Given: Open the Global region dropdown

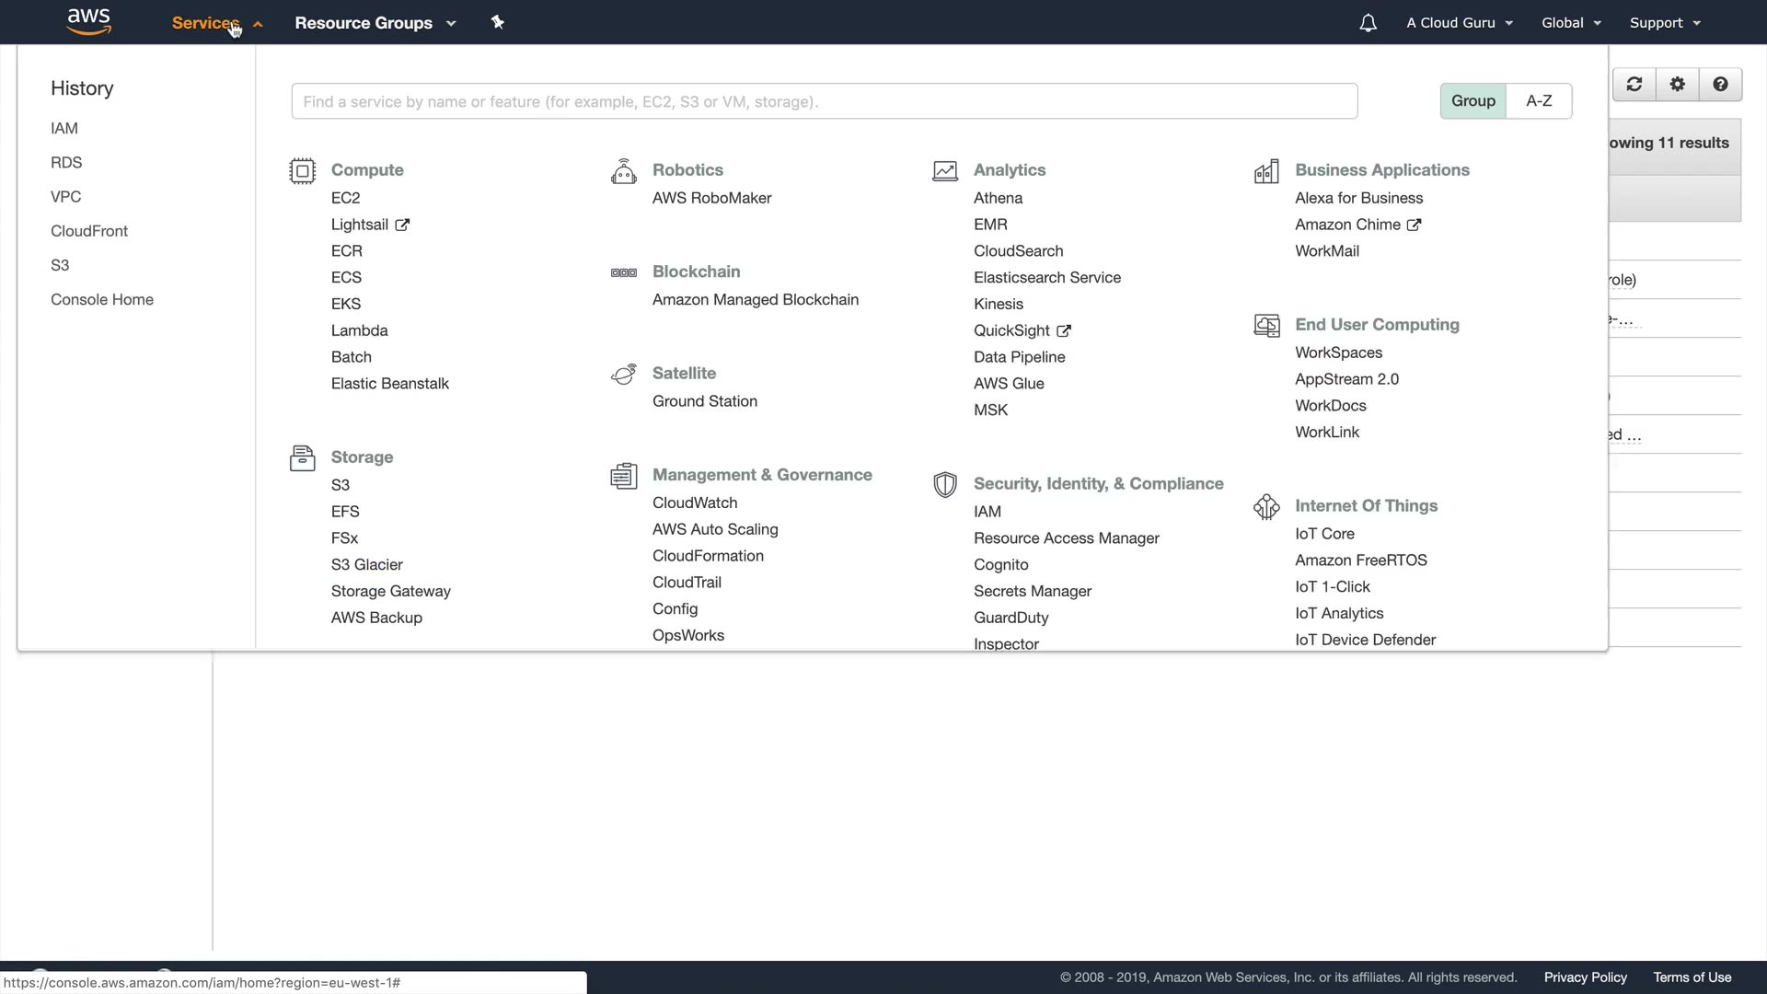Looking at the screenshot, I should coord(1571,23).
